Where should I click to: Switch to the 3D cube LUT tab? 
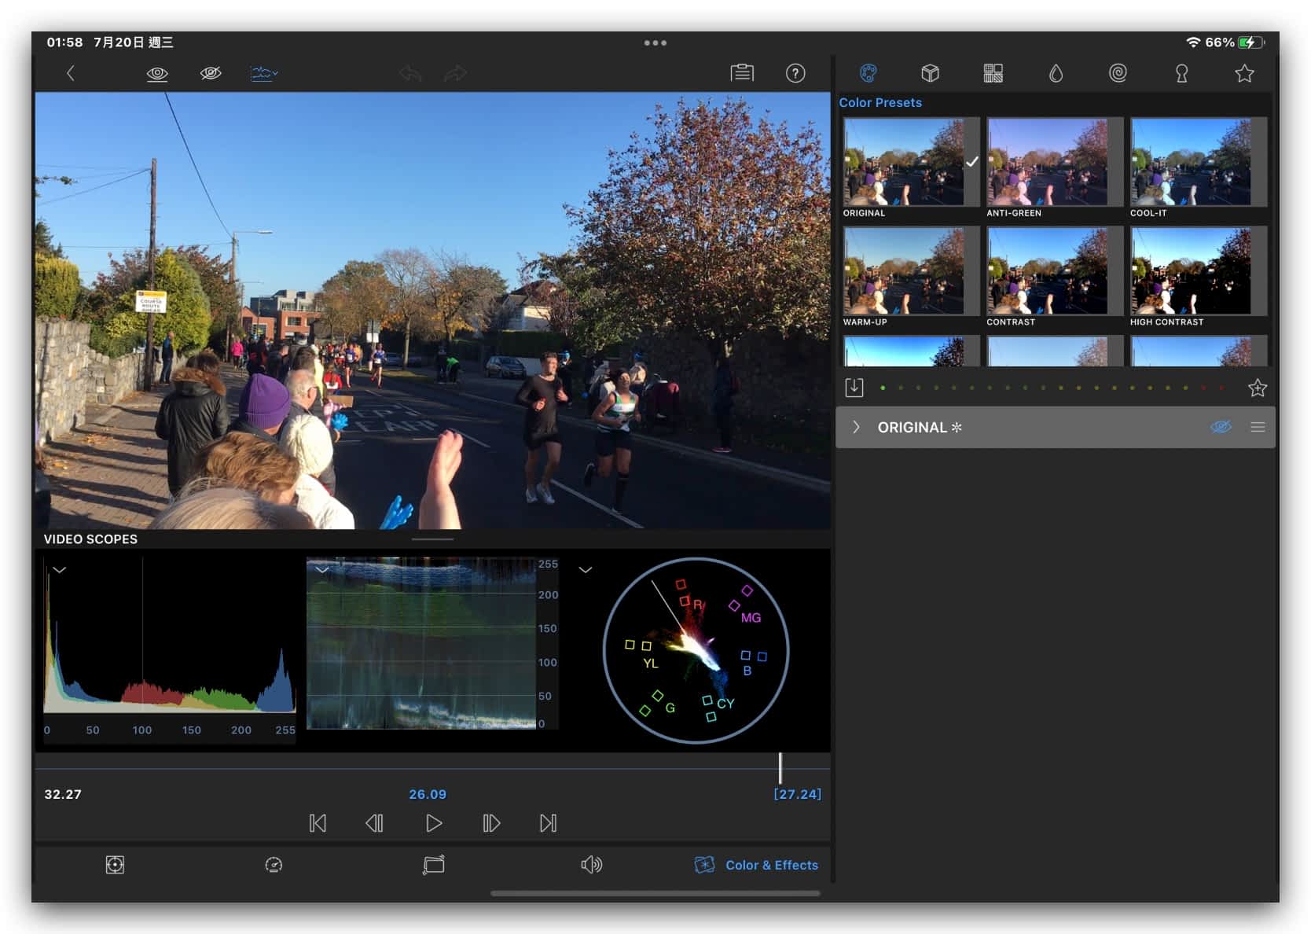pyautogui.click(x=930, y=73)
